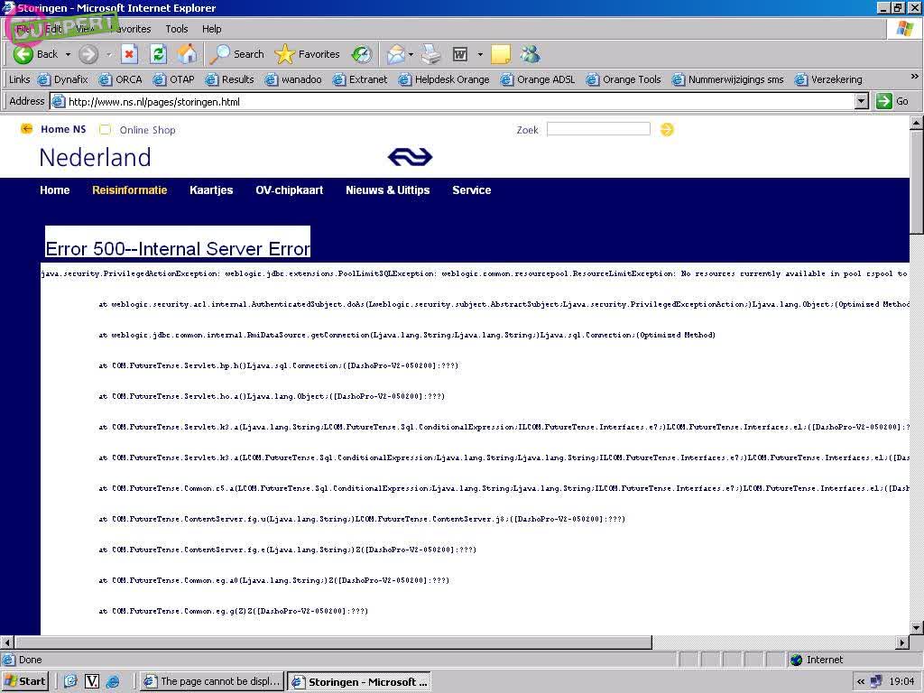Image resolution: width=924 pixels, height=693 pixels.
Task: Open the wanadoo links bar shortcut
Action: click(293, 79)
